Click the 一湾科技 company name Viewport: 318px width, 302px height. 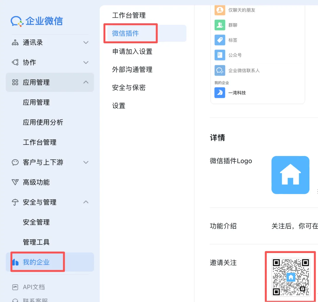pos(237,93)
